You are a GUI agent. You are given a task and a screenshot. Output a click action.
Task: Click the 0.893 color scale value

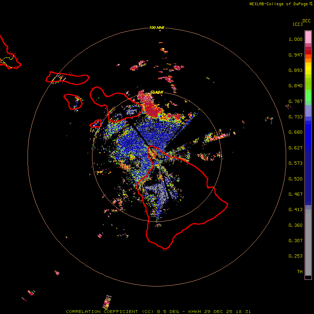pyautogui.click(x=296, y=70)
